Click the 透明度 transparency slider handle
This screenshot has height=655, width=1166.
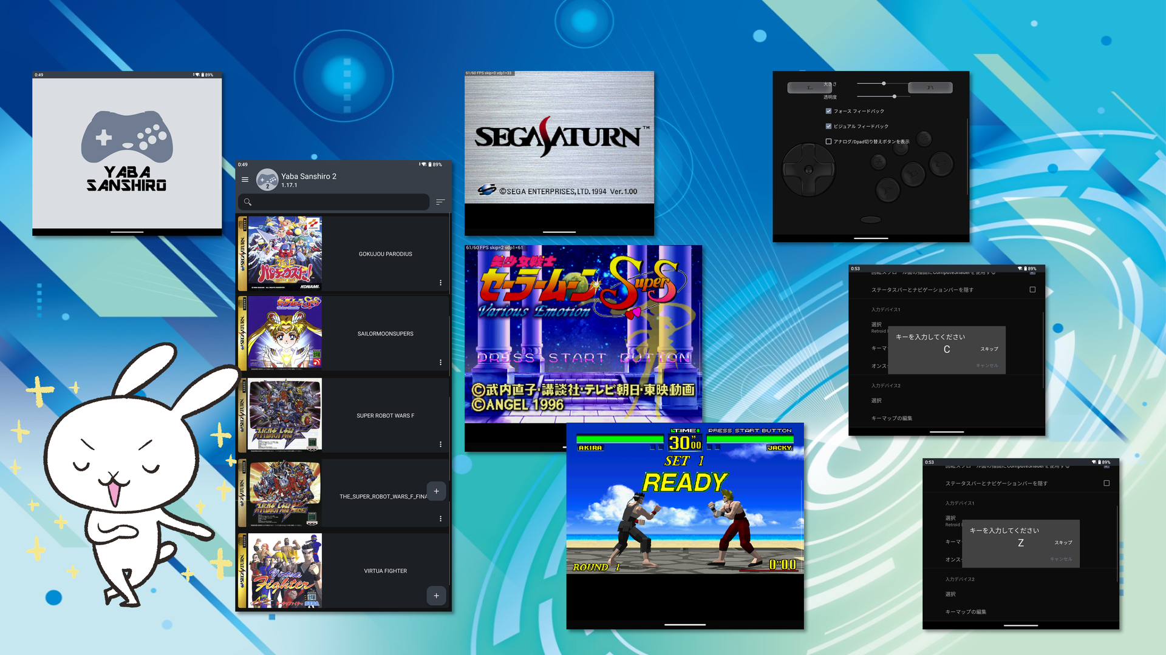(894, 96)
